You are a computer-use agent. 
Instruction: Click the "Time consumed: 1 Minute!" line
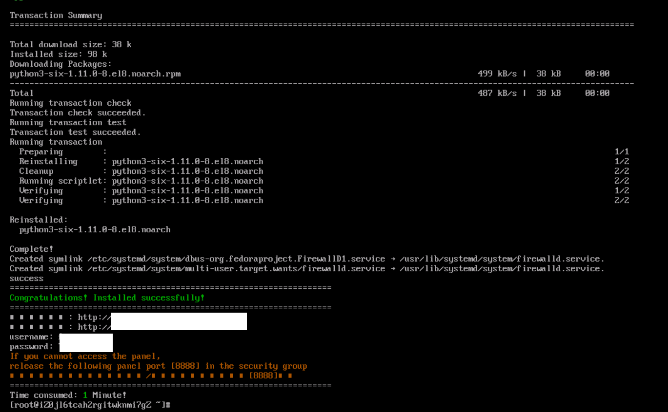click(68, 395)
